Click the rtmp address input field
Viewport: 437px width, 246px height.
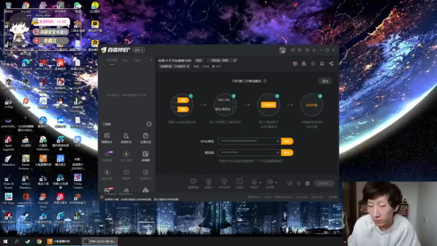(x=249, y=141)
